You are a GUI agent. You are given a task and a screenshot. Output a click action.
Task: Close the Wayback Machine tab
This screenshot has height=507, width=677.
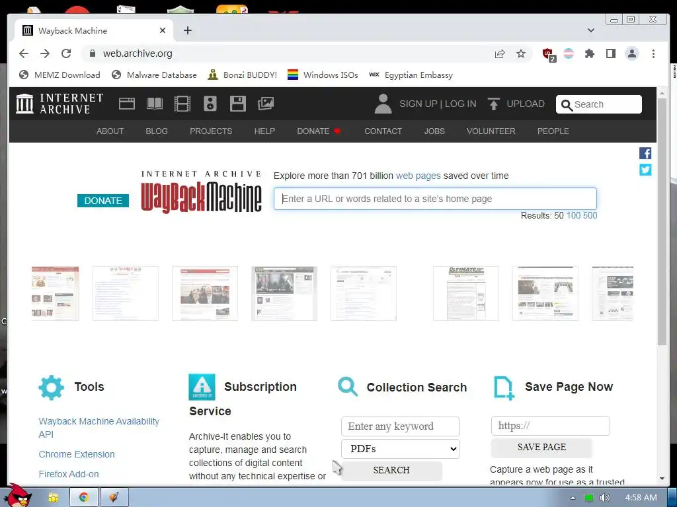coord(163,30)
